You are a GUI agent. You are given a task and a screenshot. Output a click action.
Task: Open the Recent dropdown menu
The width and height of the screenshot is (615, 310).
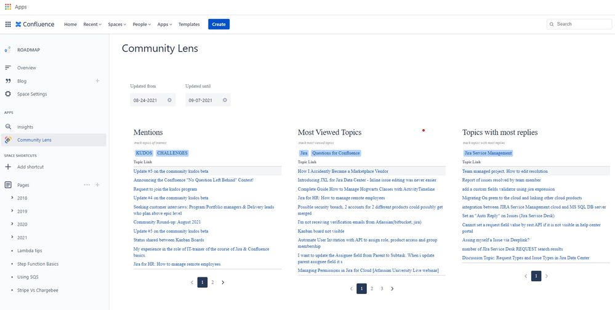[92, 25]
